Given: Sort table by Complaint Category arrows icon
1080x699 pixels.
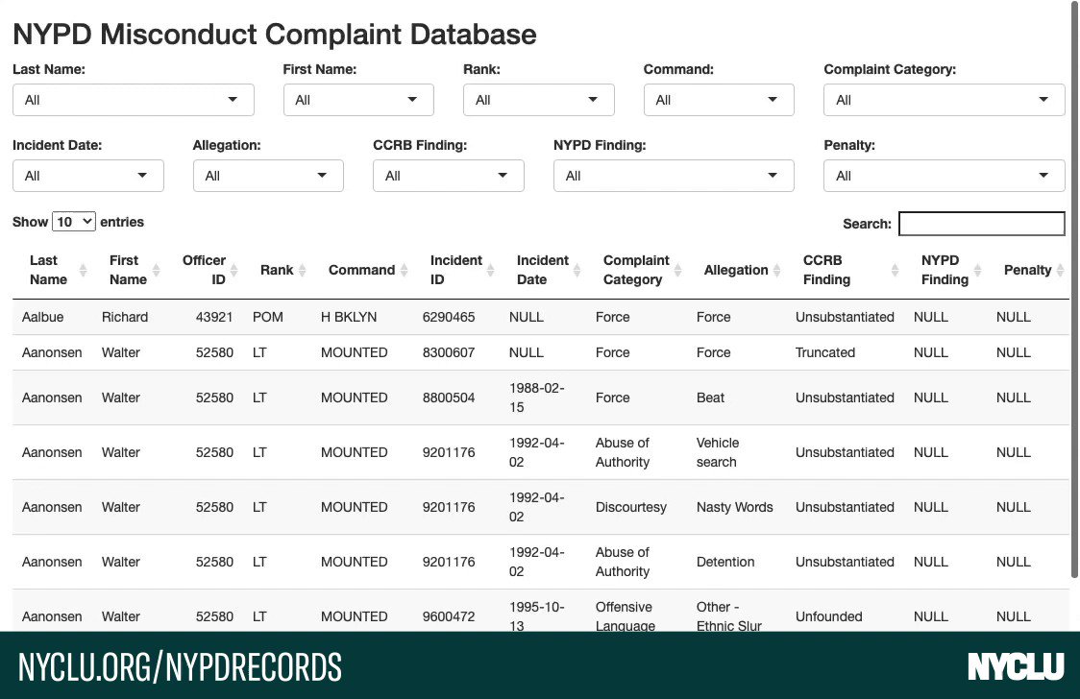Looking at the screenshot, I should [677, 271].
